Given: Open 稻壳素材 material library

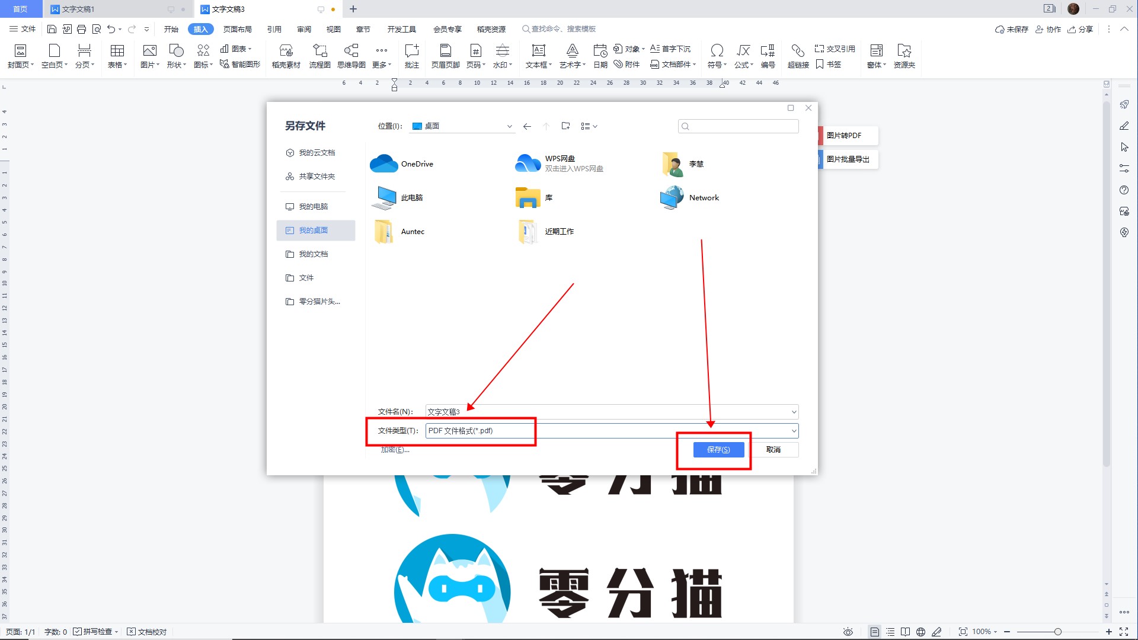Looking at the screenshot, I should click(x=286, y=56).
